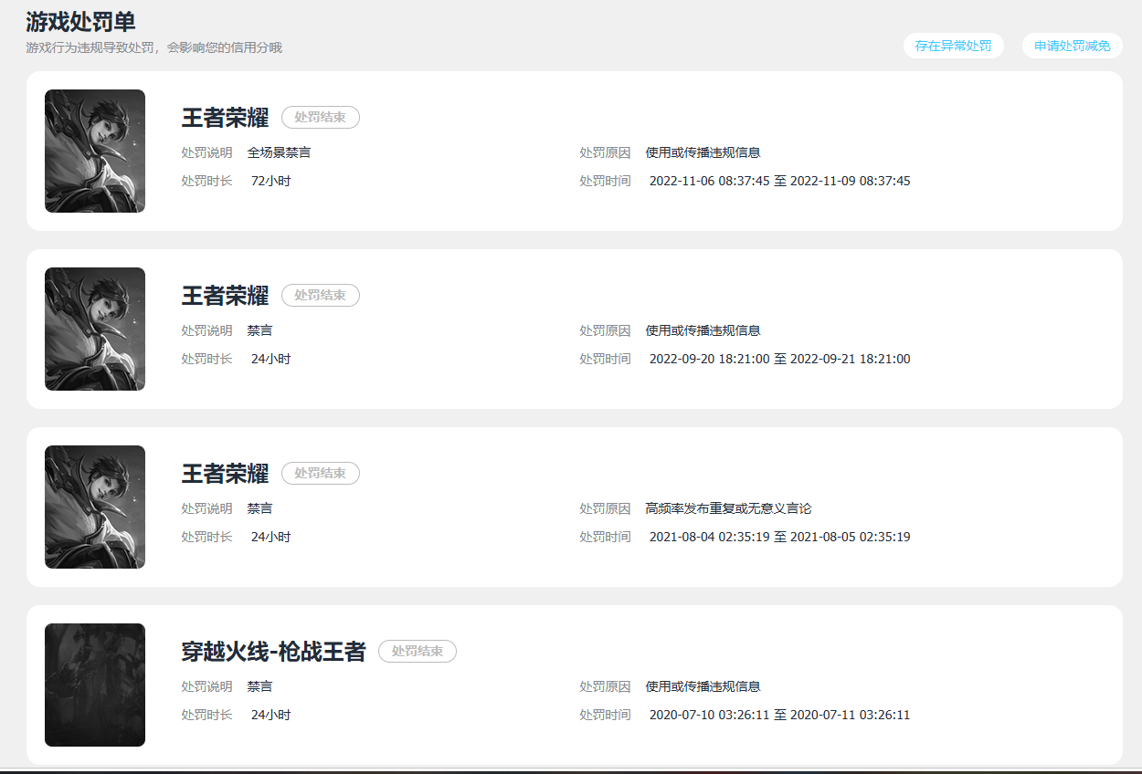Click the 处罚结束 badge beside 穿越火线-枪战王者
The width and height of the screenshot is (1142, 774).
(x=418, y=651)
